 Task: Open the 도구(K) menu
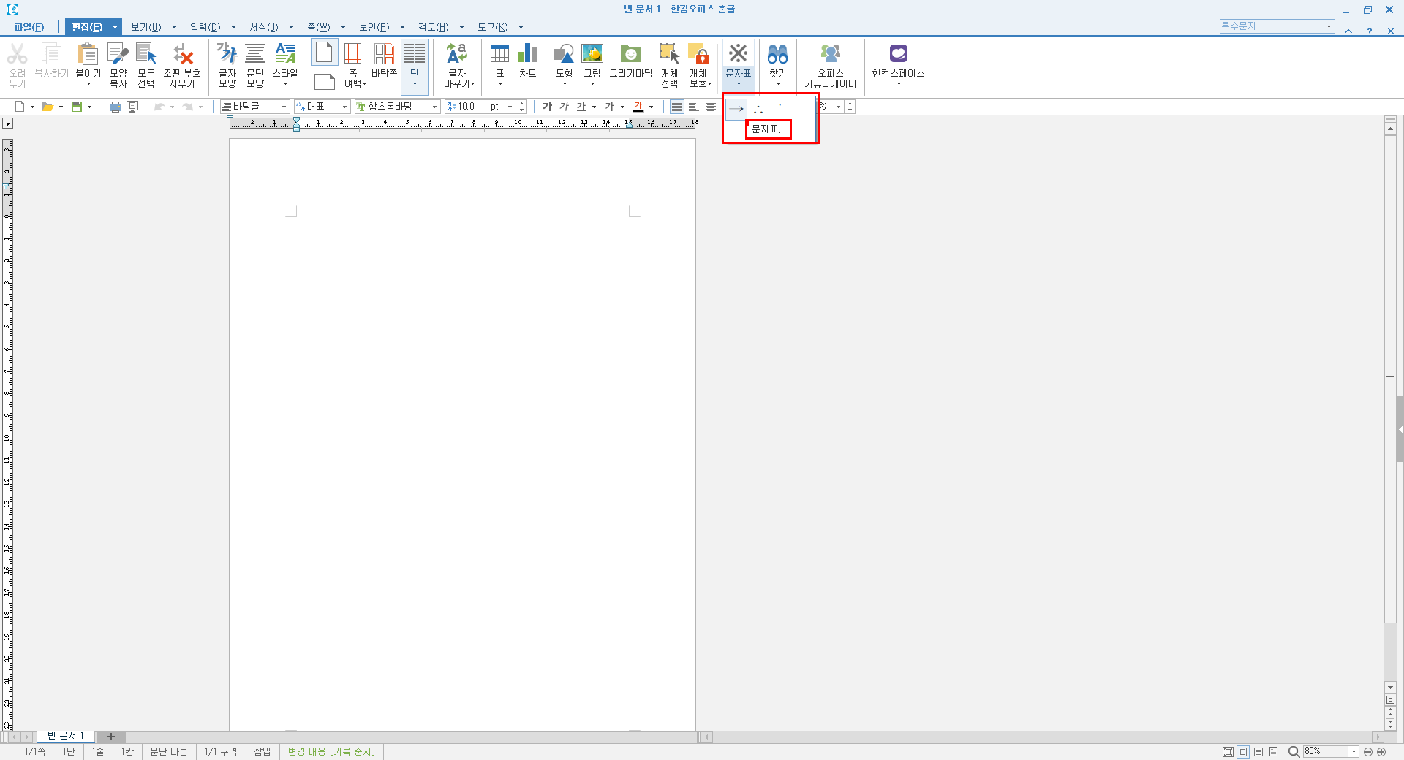pyautogui.click(x=492, y=27)
